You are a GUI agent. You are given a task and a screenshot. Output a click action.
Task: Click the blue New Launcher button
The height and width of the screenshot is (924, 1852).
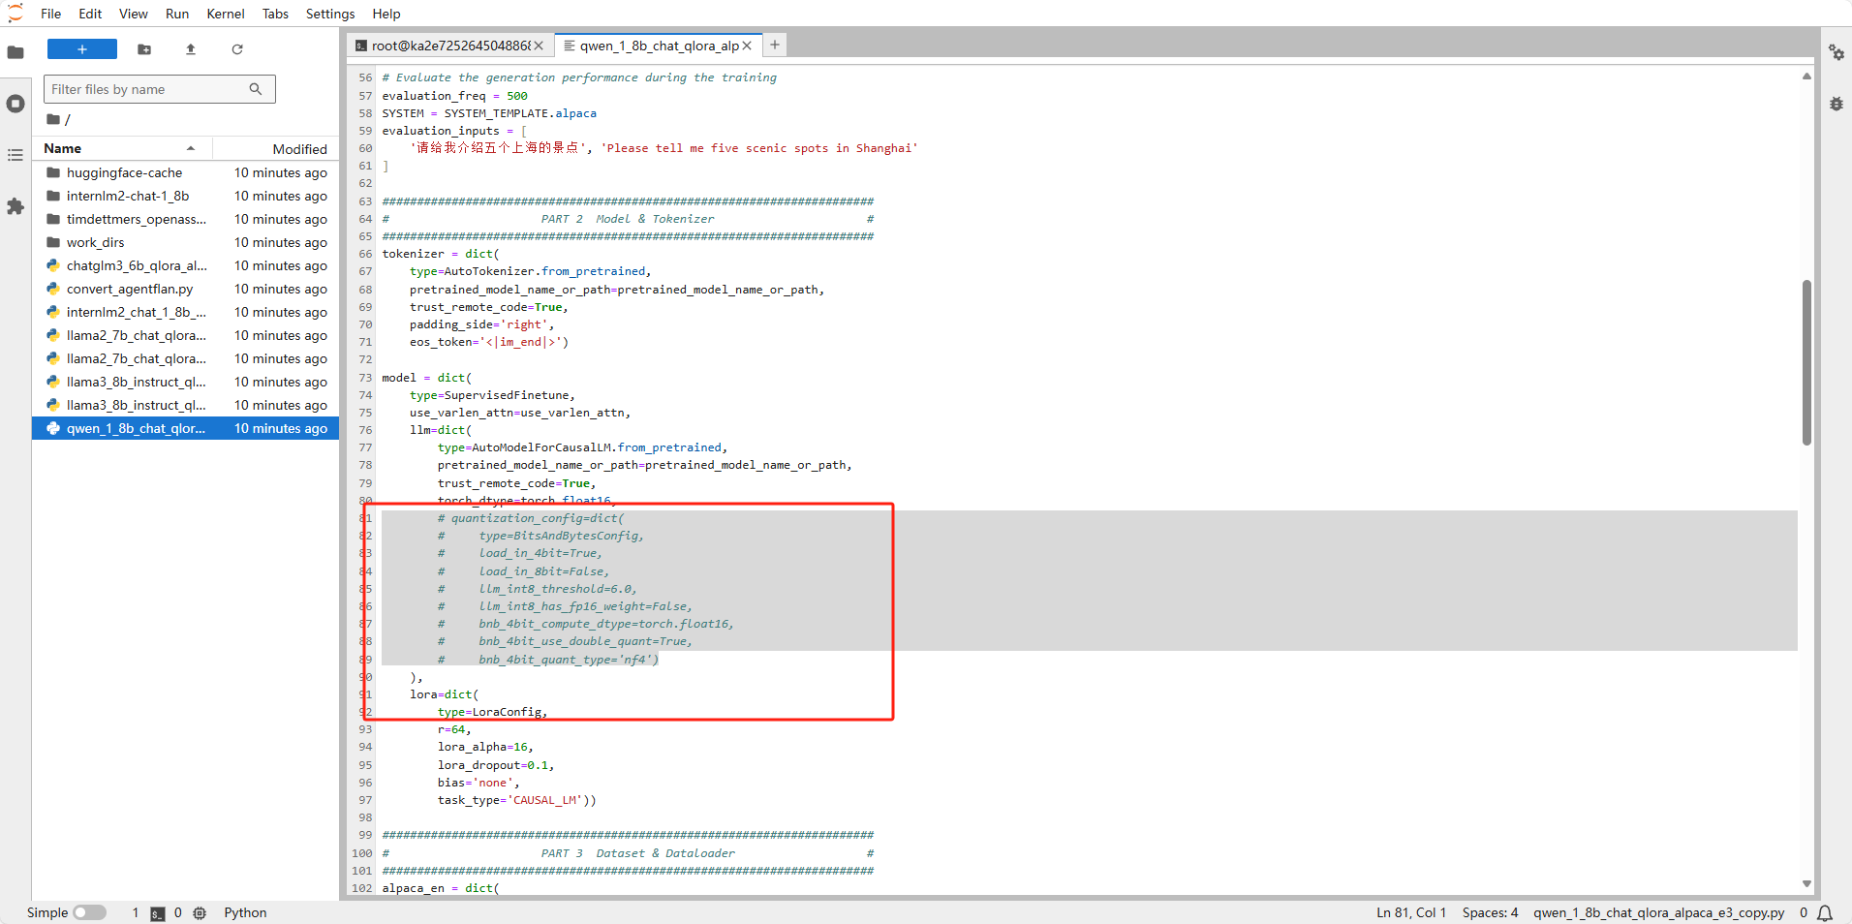pyautogui.click(x=82, y=49)
